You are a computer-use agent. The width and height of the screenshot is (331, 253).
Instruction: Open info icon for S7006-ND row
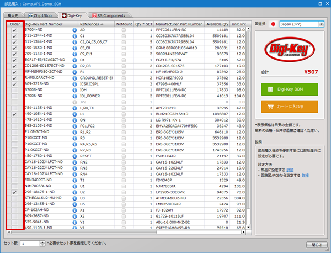(x=74, y=96)
